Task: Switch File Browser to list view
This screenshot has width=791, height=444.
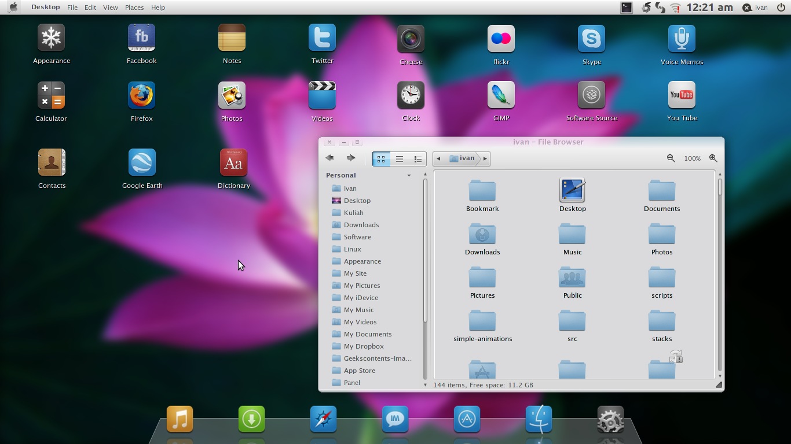Action: pos(400,158)
